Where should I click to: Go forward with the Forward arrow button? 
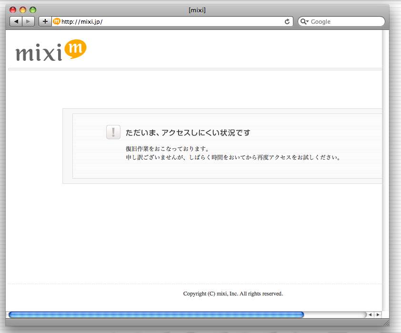click(x=29, y=21)
